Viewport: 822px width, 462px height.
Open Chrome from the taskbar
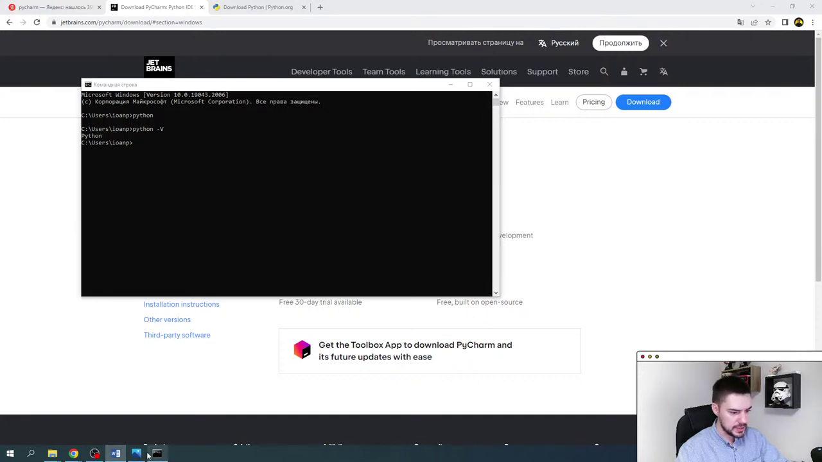74,454
